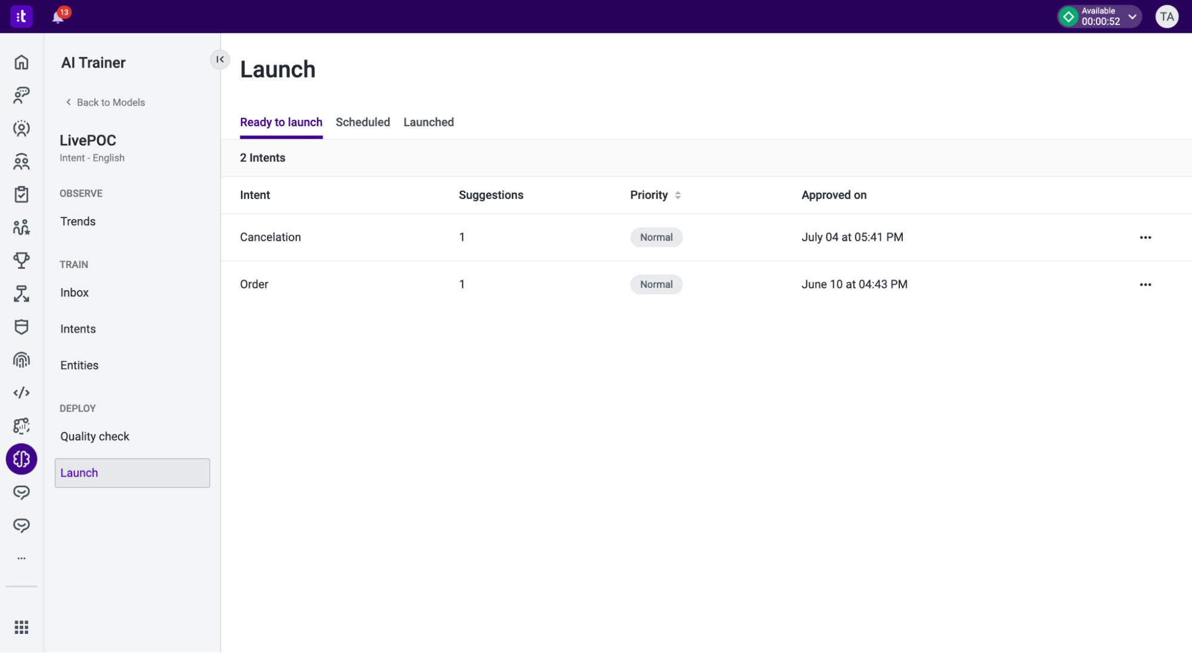Open the apps grid icon
Image resolution: width=1192 pixels, height=653 pixels.
(21, 627)
